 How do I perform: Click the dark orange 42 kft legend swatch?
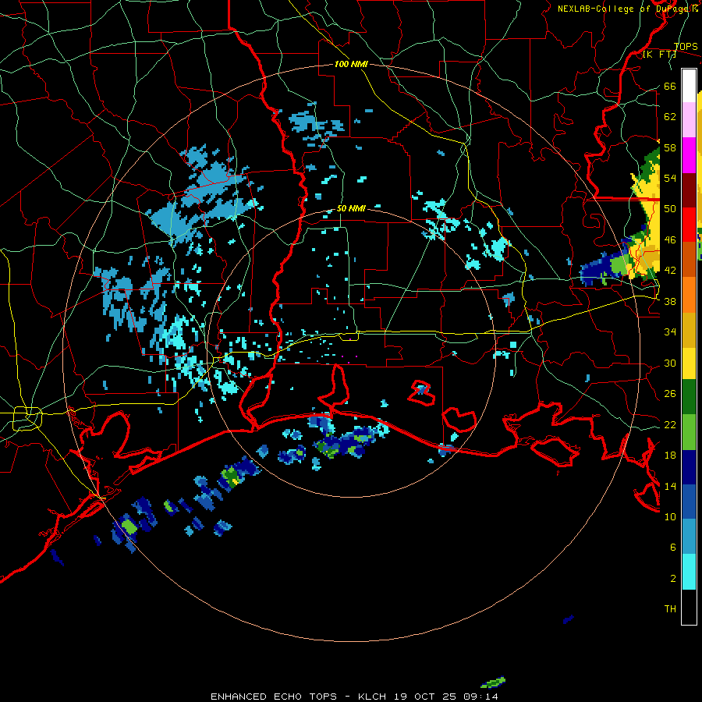pos(689,259)
